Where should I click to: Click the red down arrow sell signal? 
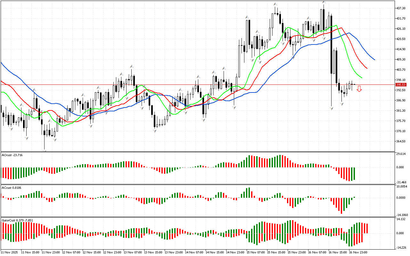[x=359, y=89]
